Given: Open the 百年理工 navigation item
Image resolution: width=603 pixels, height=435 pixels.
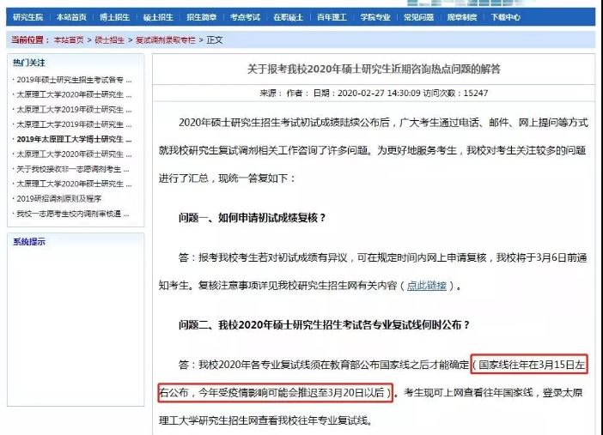Looking at the screenshot, I should pos(332,16).
